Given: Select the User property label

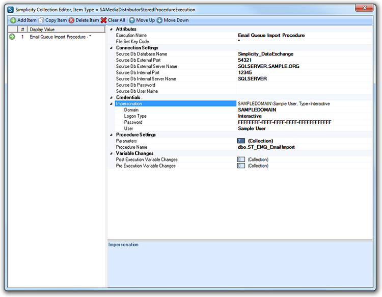Looking at the screenshot, I should tap(128, 129).
